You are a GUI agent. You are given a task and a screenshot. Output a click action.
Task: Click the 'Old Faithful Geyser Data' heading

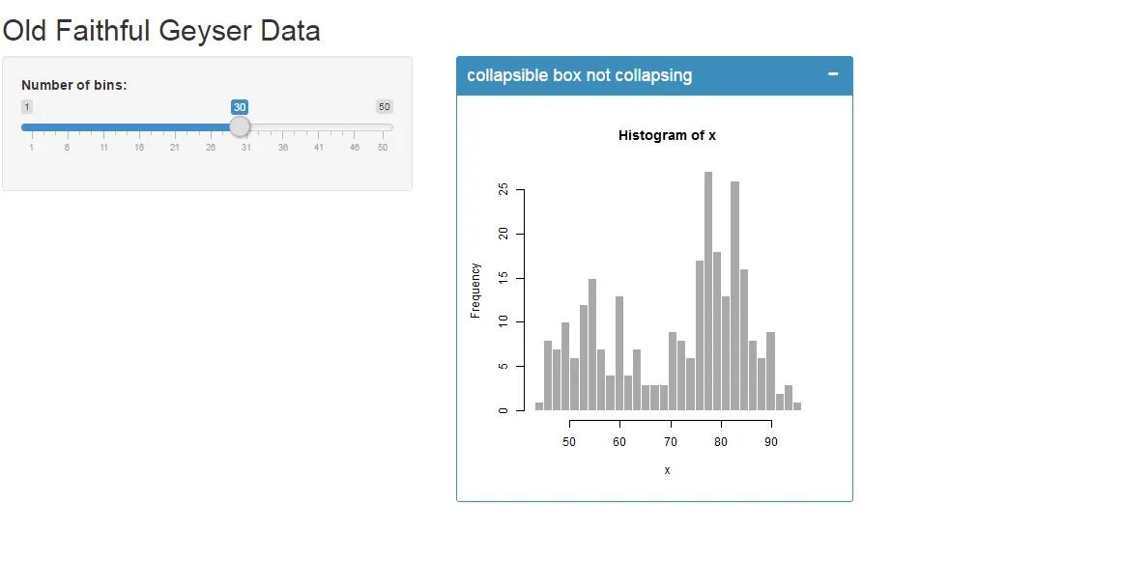161,31
